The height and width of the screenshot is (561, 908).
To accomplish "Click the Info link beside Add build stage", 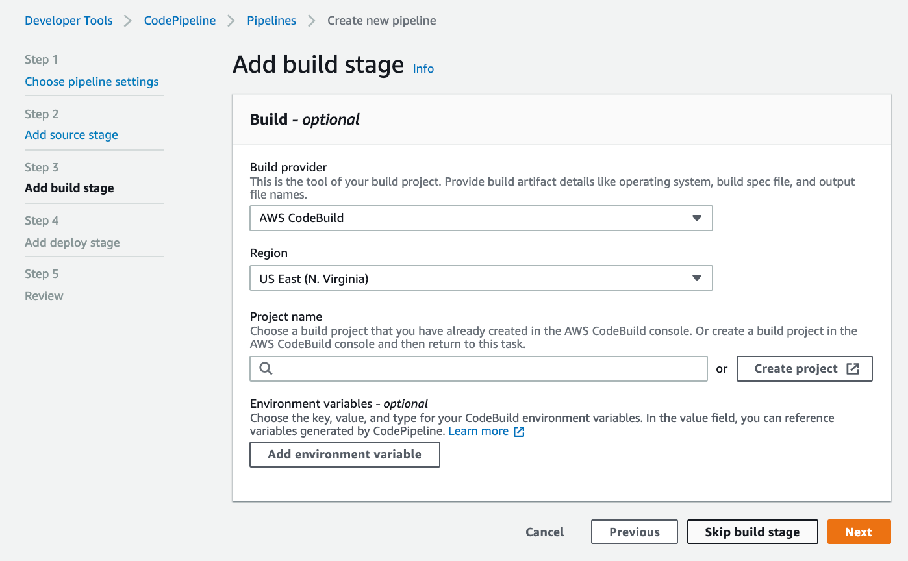I will [423, 68].
